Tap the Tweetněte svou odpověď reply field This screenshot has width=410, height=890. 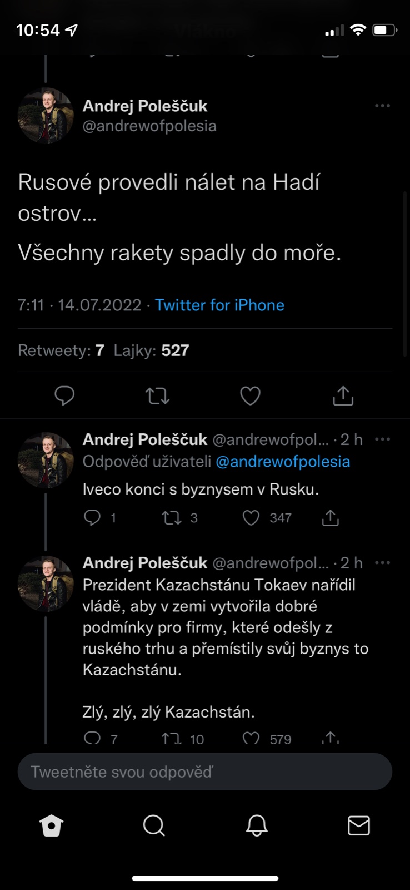coord(205,772)
